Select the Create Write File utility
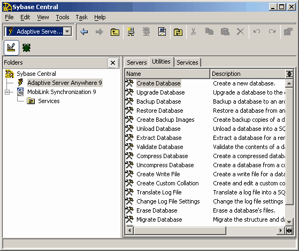299x251 pixels. [x=158, y=174]
